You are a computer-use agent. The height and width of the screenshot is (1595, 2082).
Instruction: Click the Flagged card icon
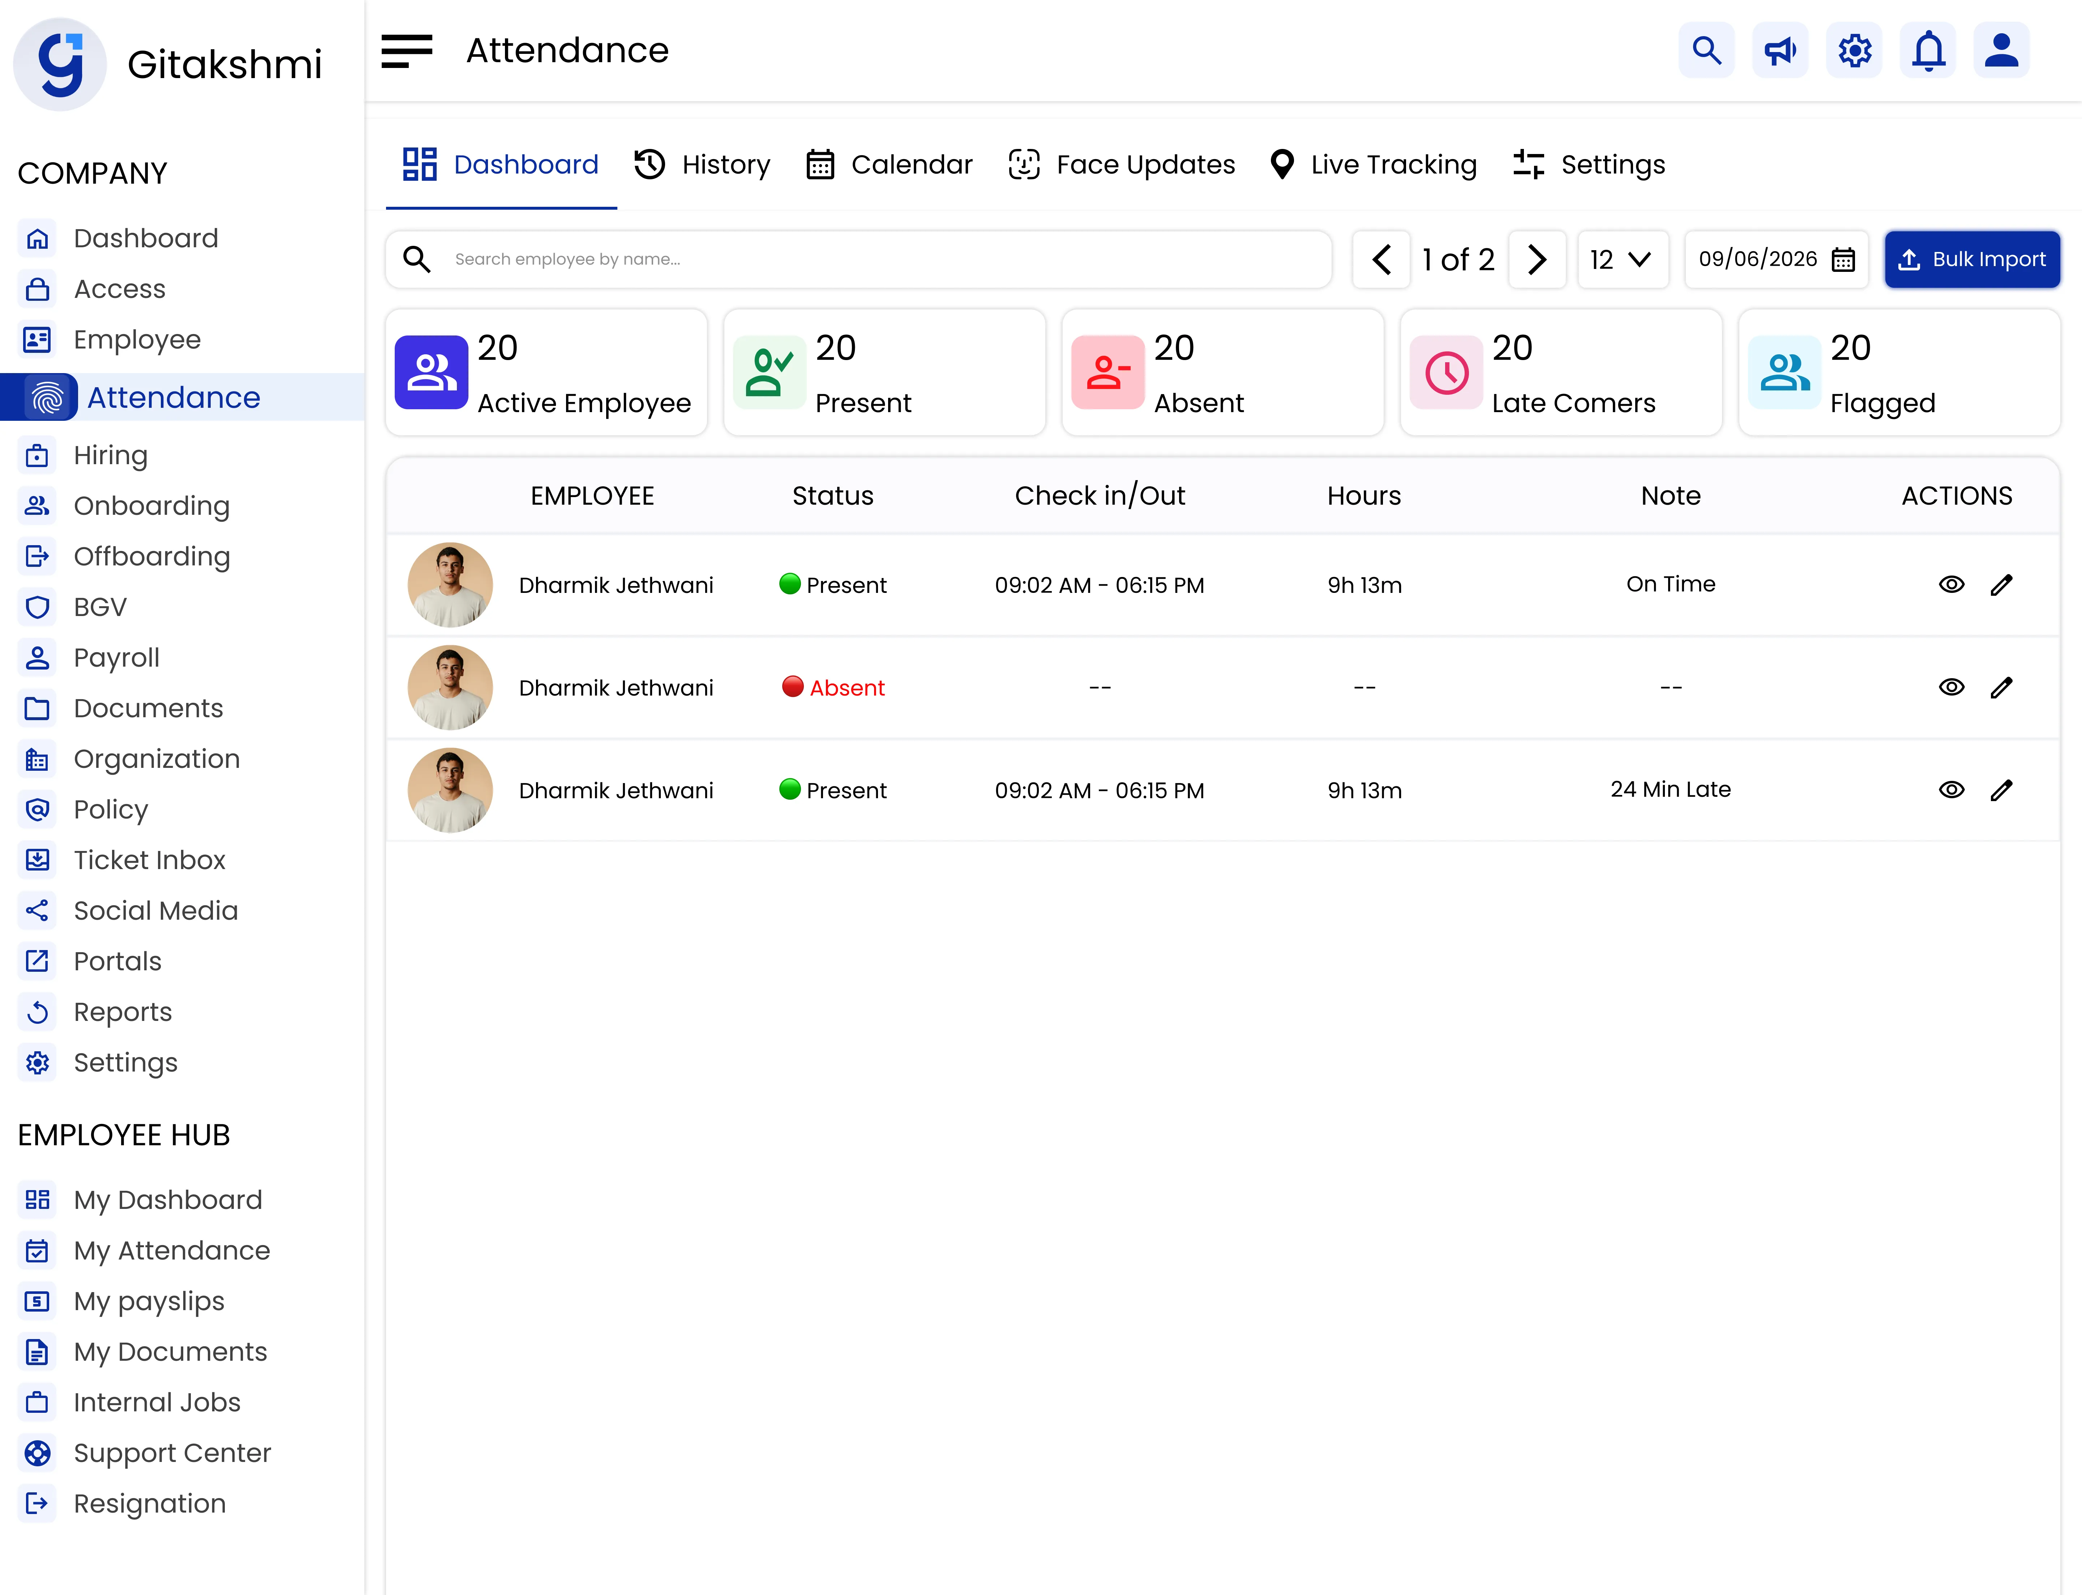coord(1785,372)
